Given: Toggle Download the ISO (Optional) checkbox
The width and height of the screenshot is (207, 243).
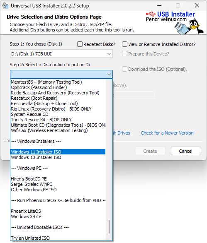Looking at the screenshot, I should pyautogui.click(x=124, y=69).
